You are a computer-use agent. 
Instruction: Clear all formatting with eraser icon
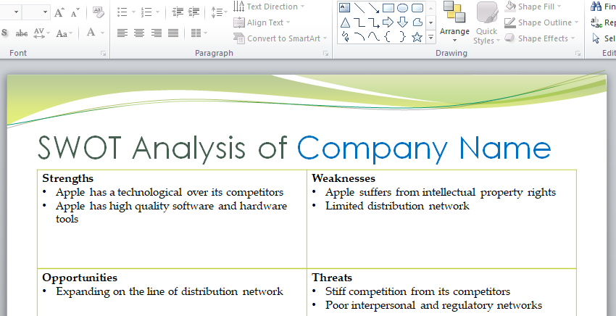[x=99, y=12]
